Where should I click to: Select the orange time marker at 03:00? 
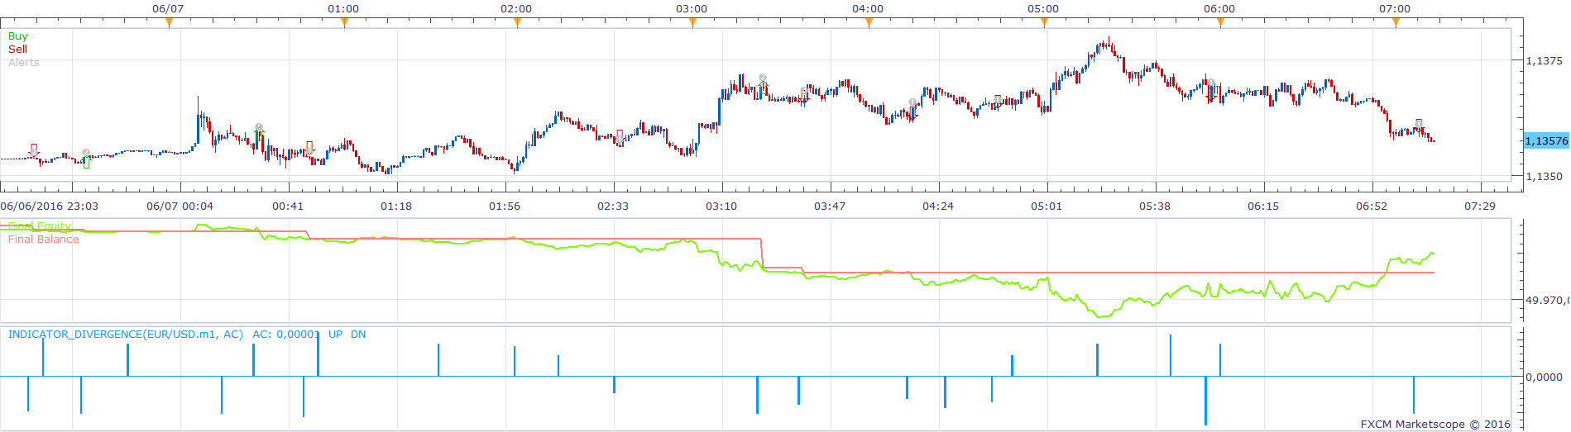click(692, 23)
